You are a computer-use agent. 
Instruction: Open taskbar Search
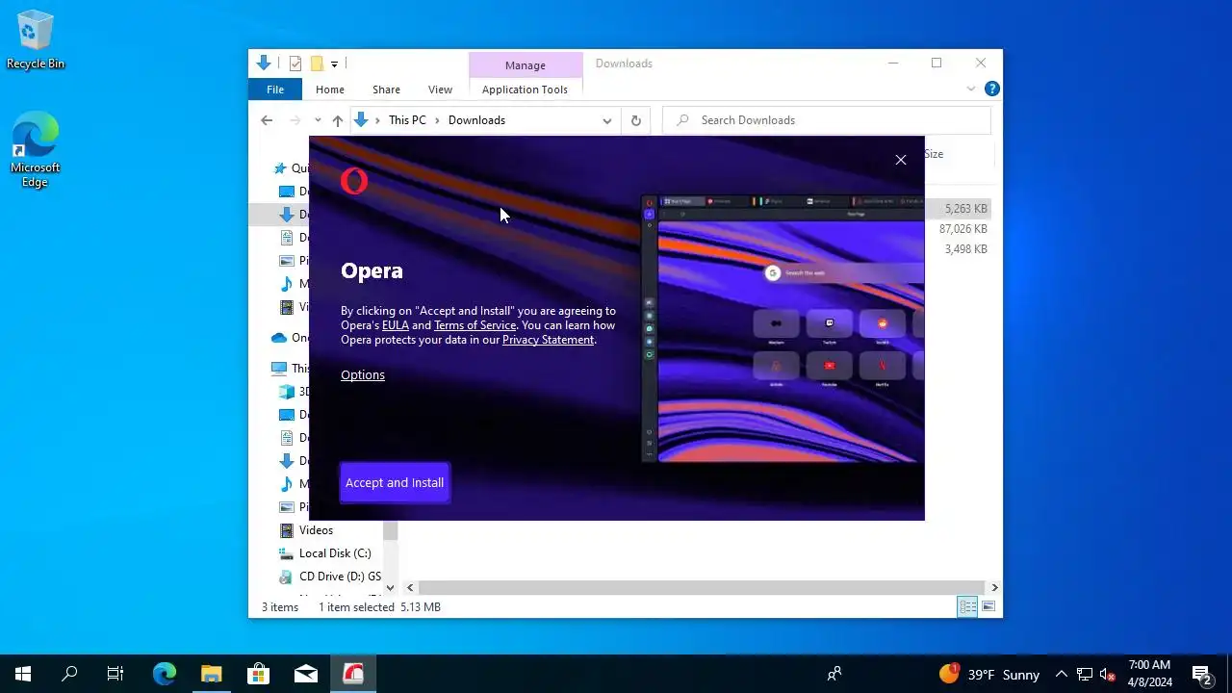pos(69,674)
